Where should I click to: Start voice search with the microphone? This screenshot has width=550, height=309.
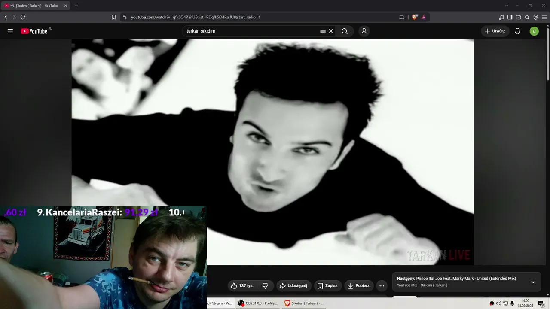coord(364,31)
